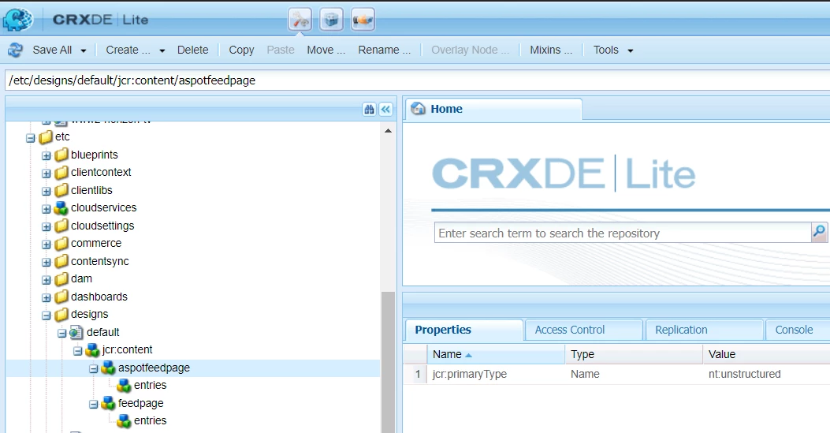830x433 pixels.
Task: Open the node type administration icon
Action: tap(363, 21)
